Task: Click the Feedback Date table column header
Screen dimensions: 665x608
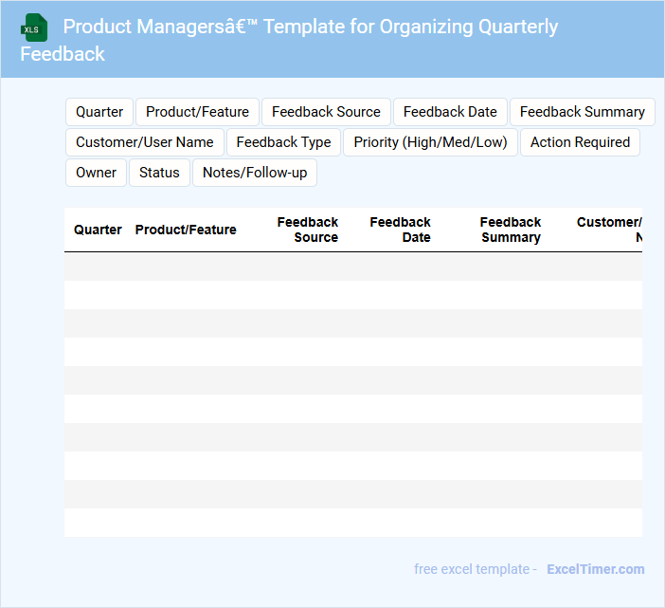Action: coord(400,230)
